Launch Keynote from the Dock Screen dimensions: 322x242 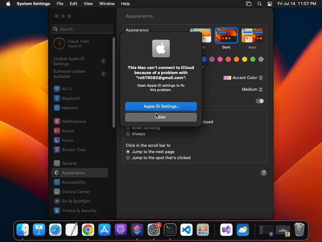click(x=39, y=229)
